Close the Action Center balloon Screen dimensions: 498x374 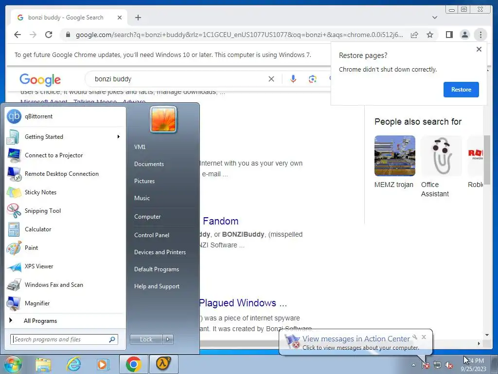pos(424,337)
